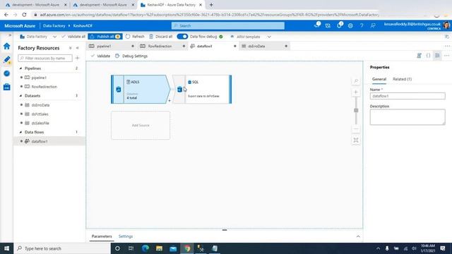Viewport: 452px width, 254px height.
Task: Click the dataflow Name input field
Action: pyautogui.click(x=408, y=96)
